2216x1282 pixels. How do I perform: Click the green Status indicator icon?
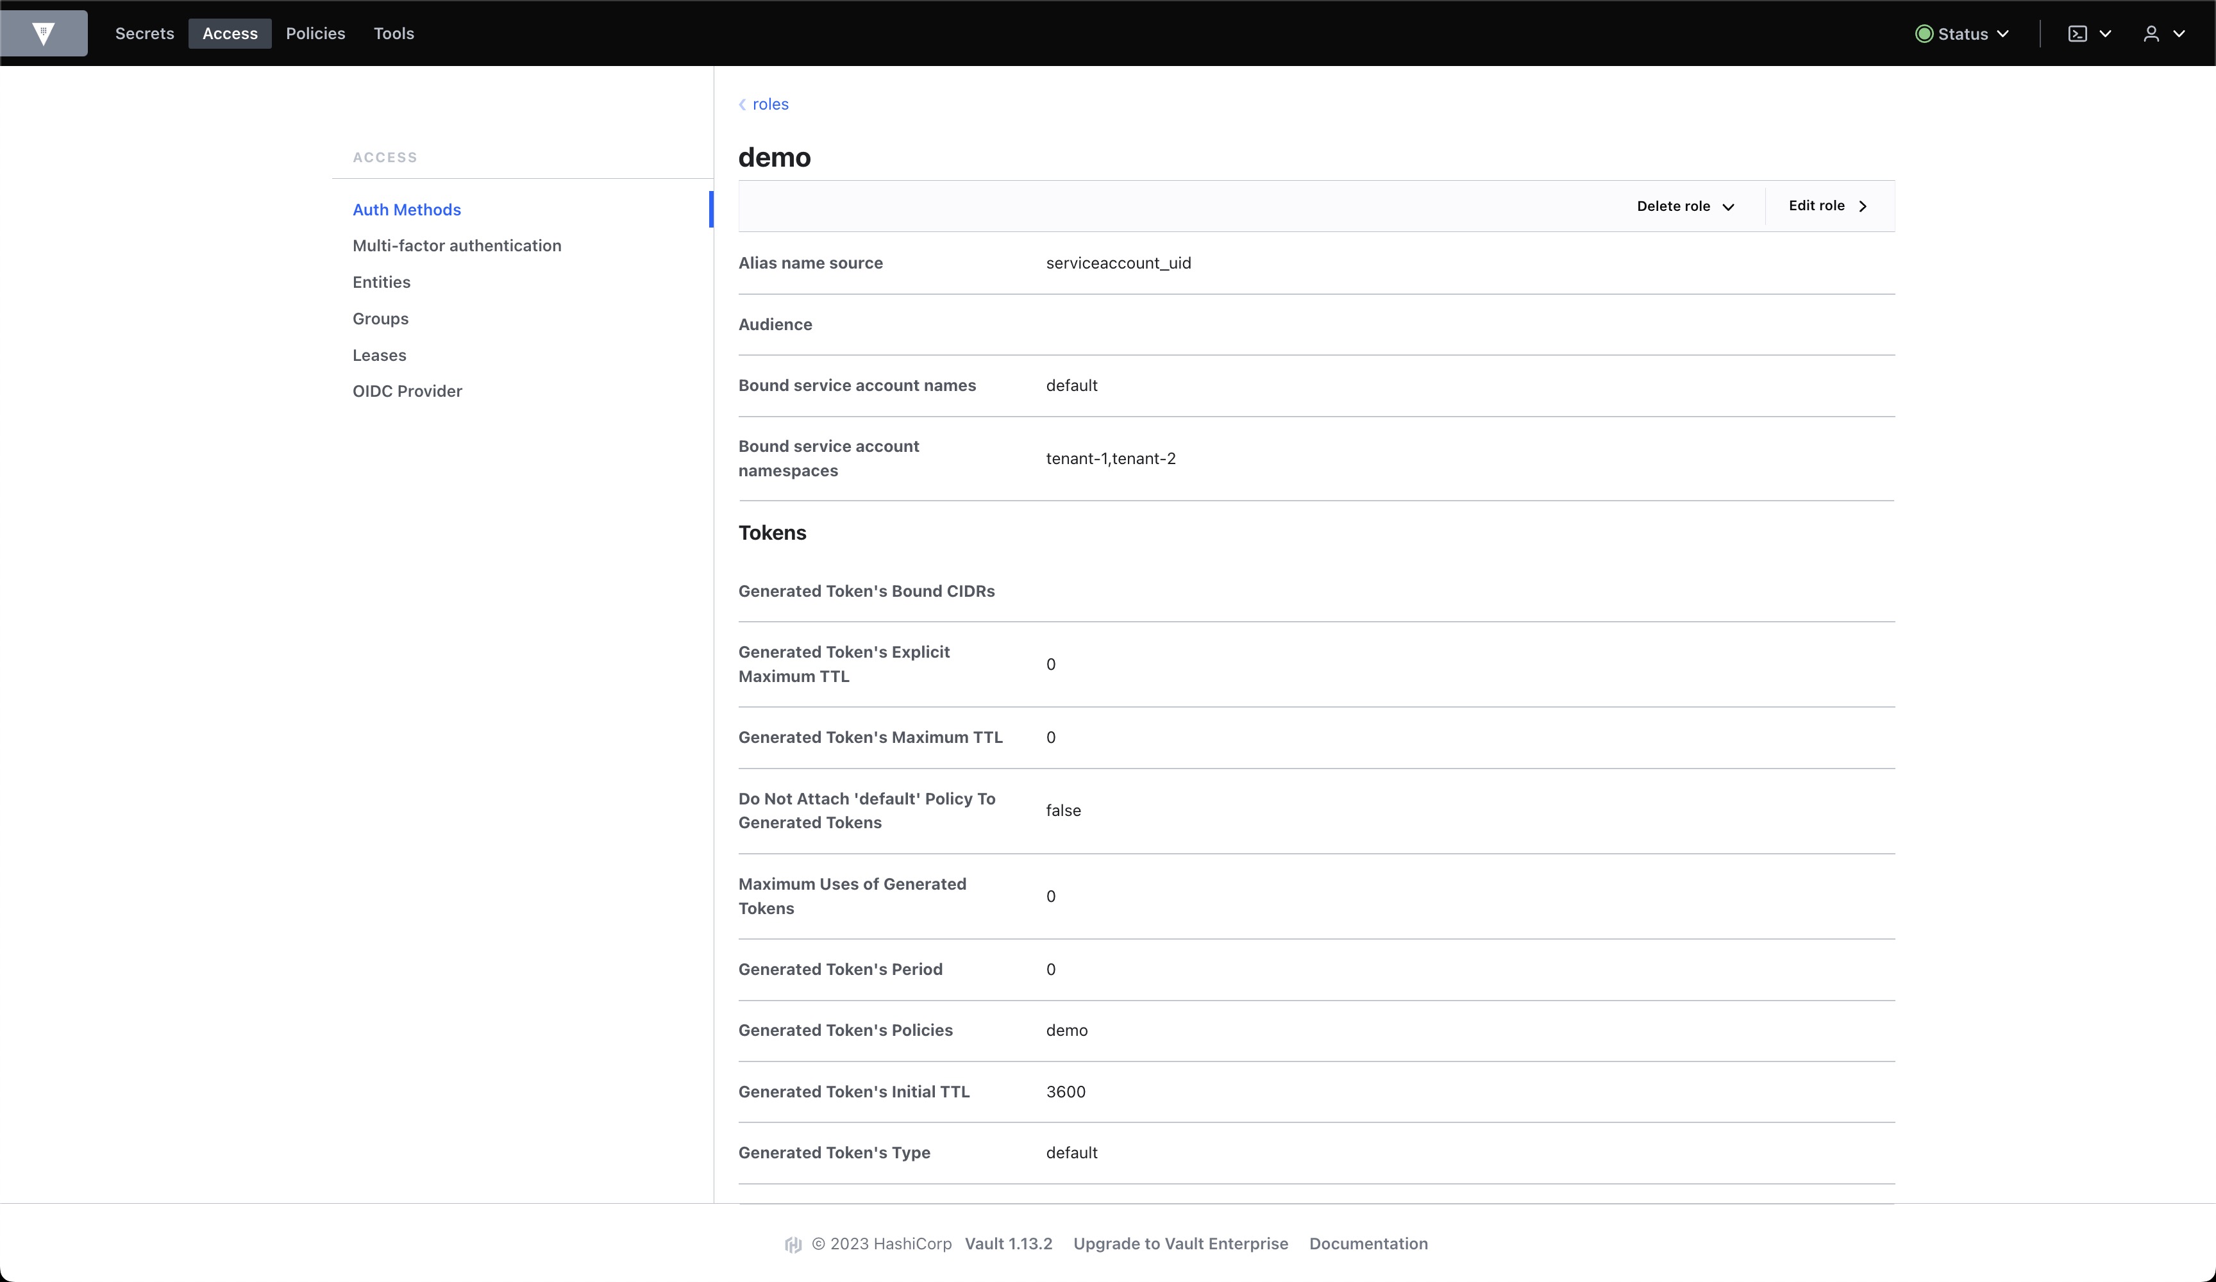(1924, 33)
